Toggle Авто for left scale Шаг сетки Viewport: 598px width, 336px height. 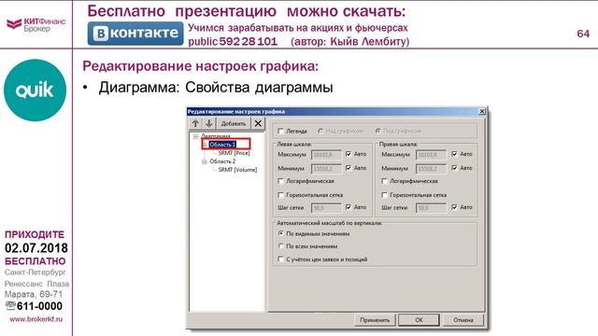pyautogui.click(x=349, y=207)
